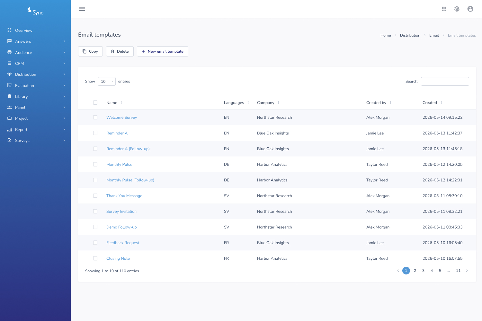Toggle the hamburger sidebar menu icon
Screen dimensions: 482x321
tap(82, 9)
